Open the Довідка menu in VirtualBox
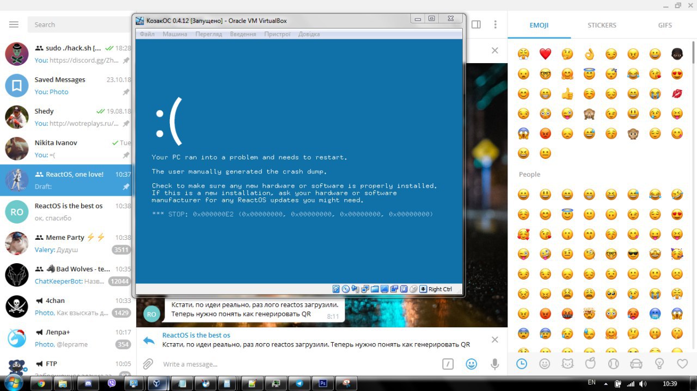This screenshot has height=391, width=697. [309, 34]
